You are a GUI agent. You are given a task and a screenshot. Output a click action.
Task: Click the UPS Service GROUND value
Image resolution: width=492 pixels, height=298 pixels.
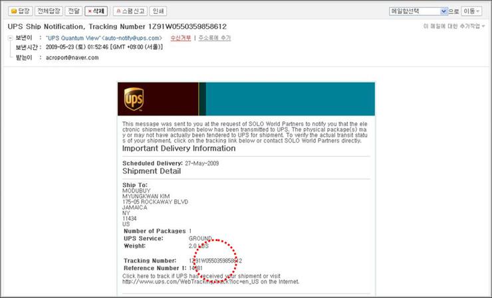pyautogui.click(x=200, y=238)
